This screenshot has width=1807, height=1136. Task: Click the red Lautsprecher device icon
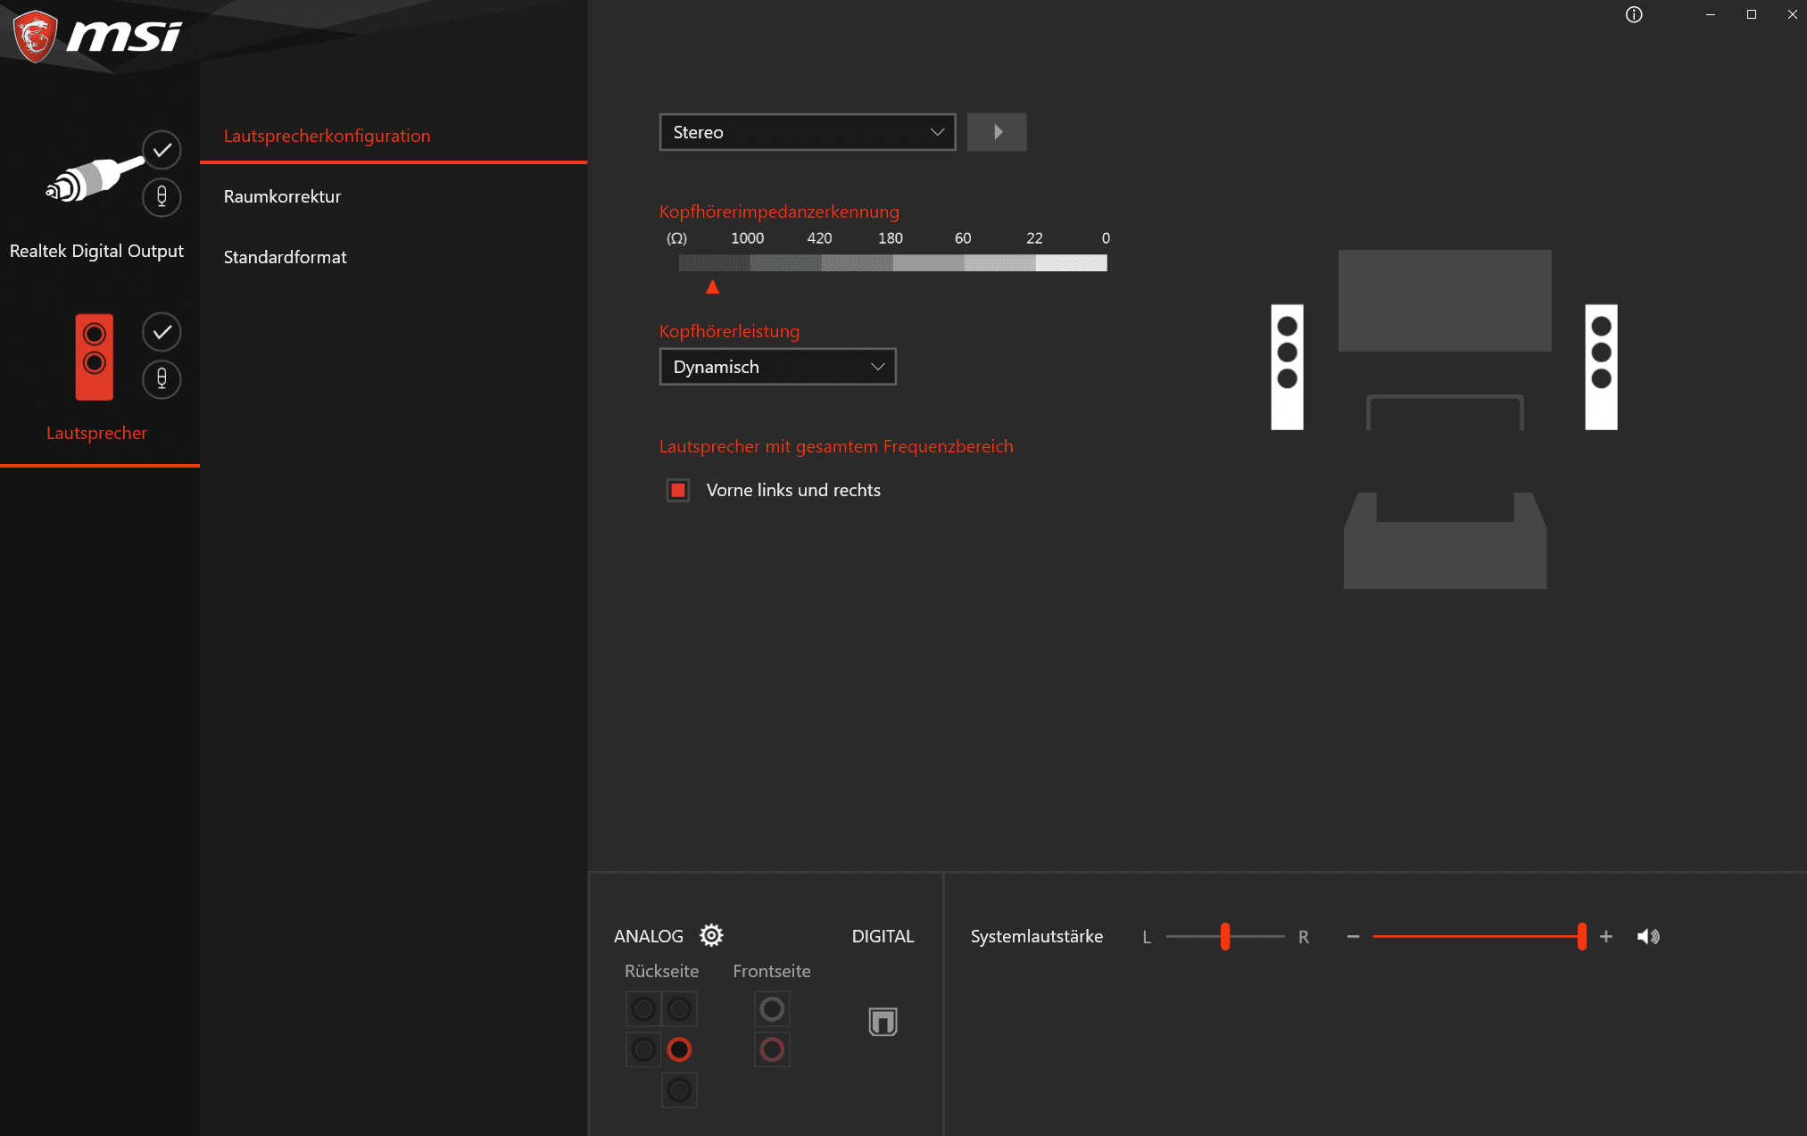click(x=94, y=356)
